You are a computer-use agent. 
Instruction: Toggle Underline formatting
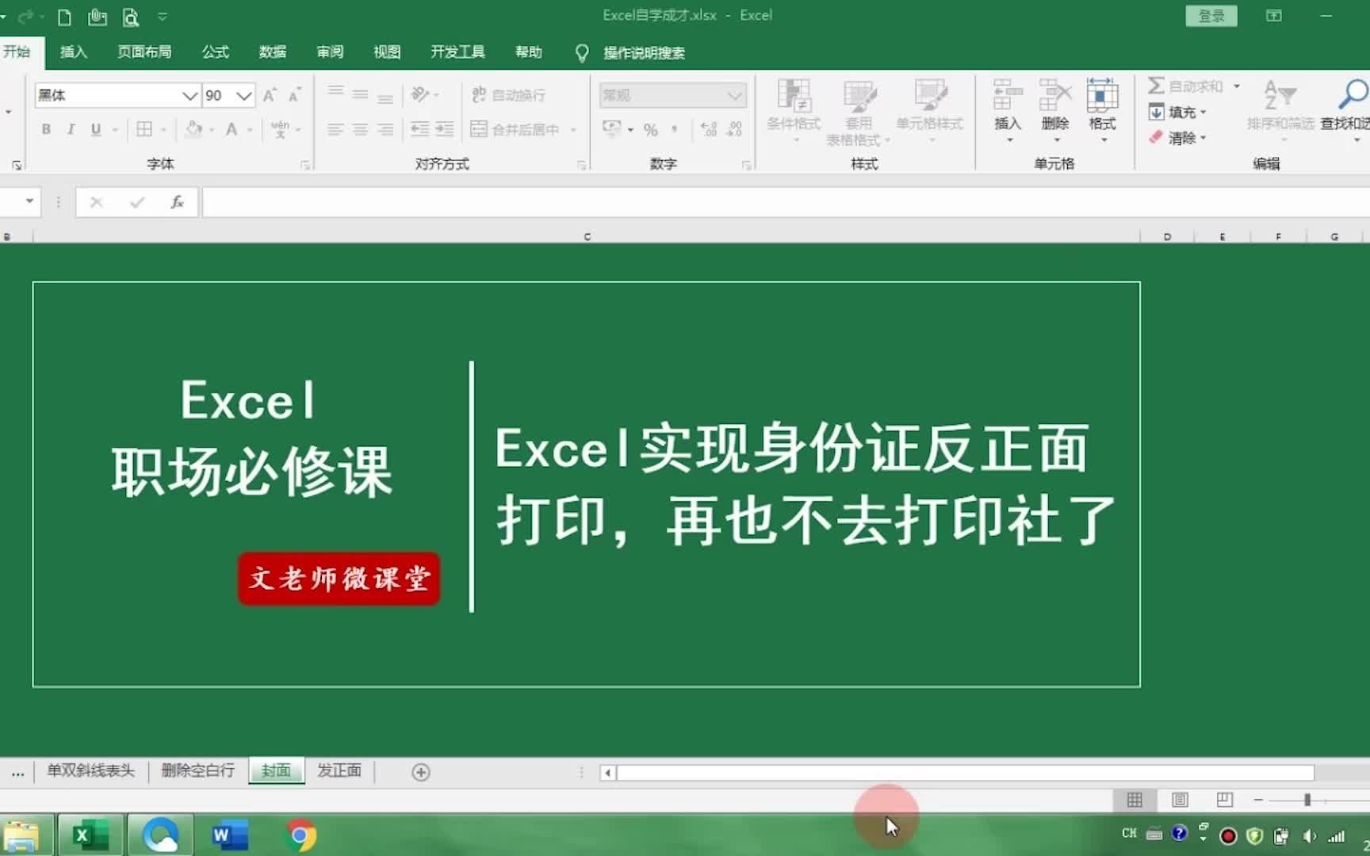pos(96,129)
